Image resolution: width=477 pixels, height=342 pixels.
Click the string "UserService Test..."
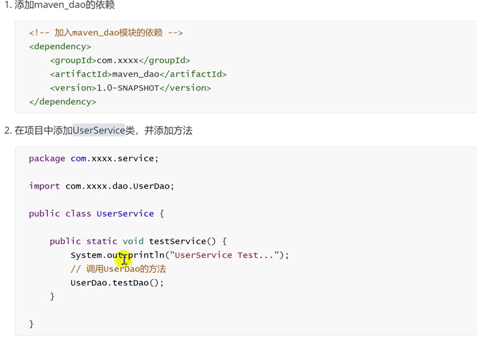[224, 255]
